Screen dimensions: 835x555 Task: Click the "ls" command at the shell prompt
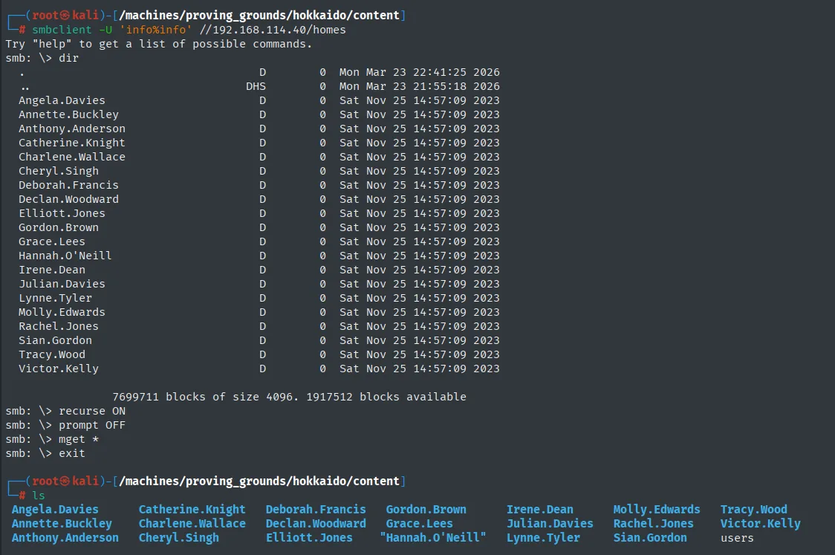point(39,496)
